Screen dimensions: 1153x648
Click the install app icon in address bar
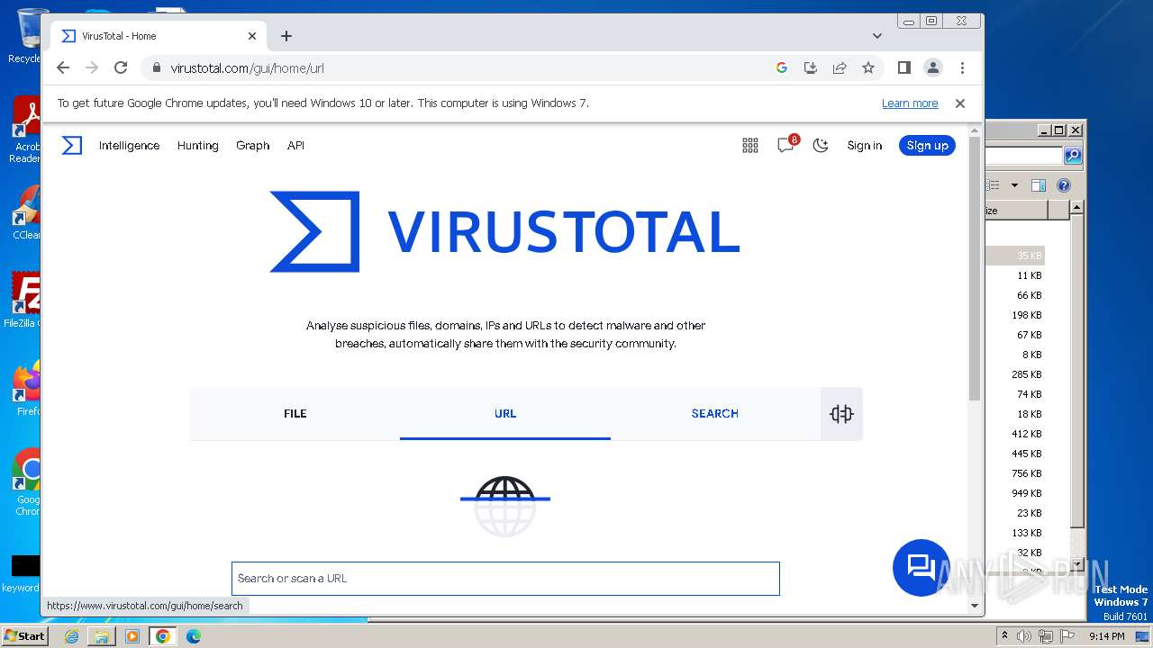(x=810, y=67)
